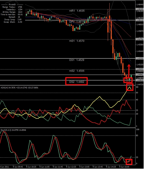
Task: Click the mS2 1.4506 pivot label
Action: pos(77,71)
